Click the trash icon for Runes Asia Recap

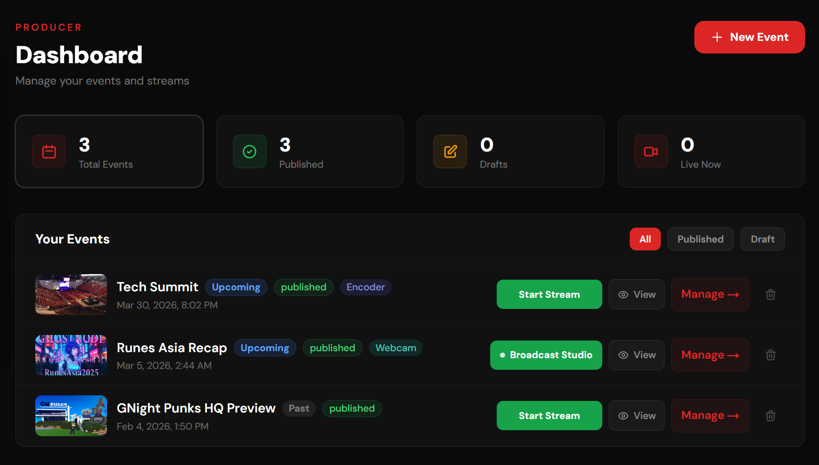[770, 354]
